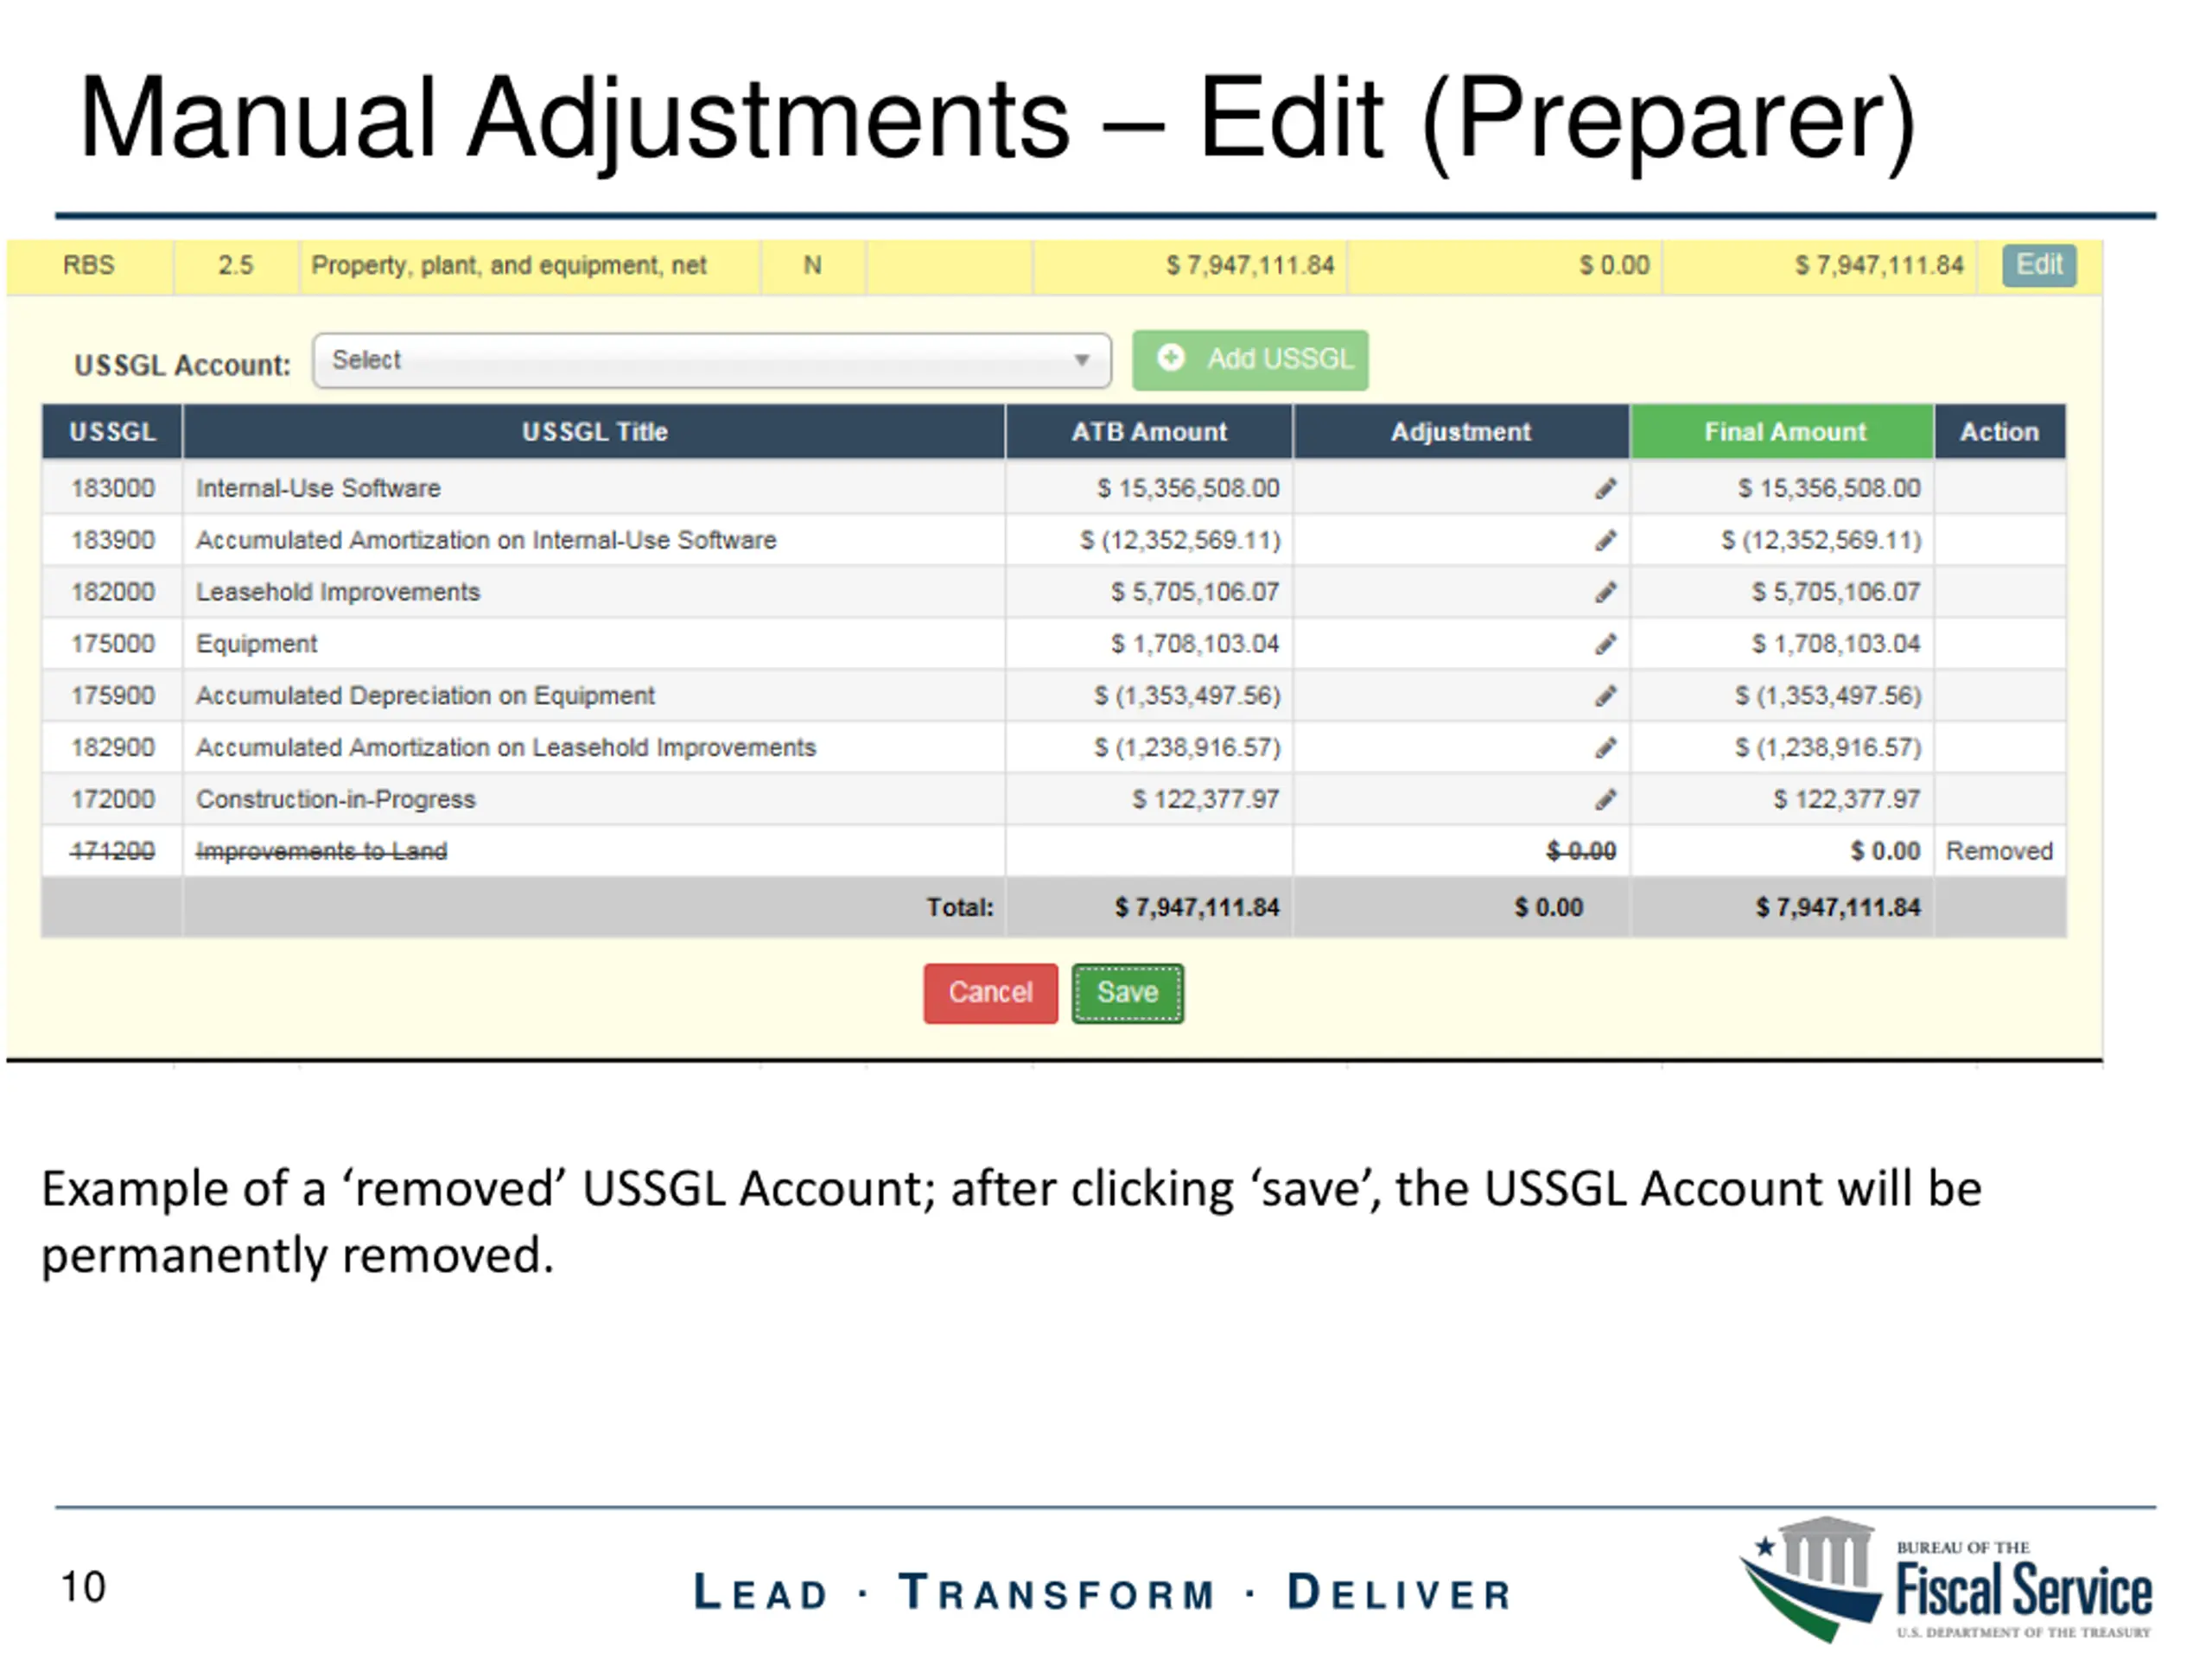Edit the Equipment row adjustment pencil
This screenshot has width=2212, height=1659.
[1605, 644]
